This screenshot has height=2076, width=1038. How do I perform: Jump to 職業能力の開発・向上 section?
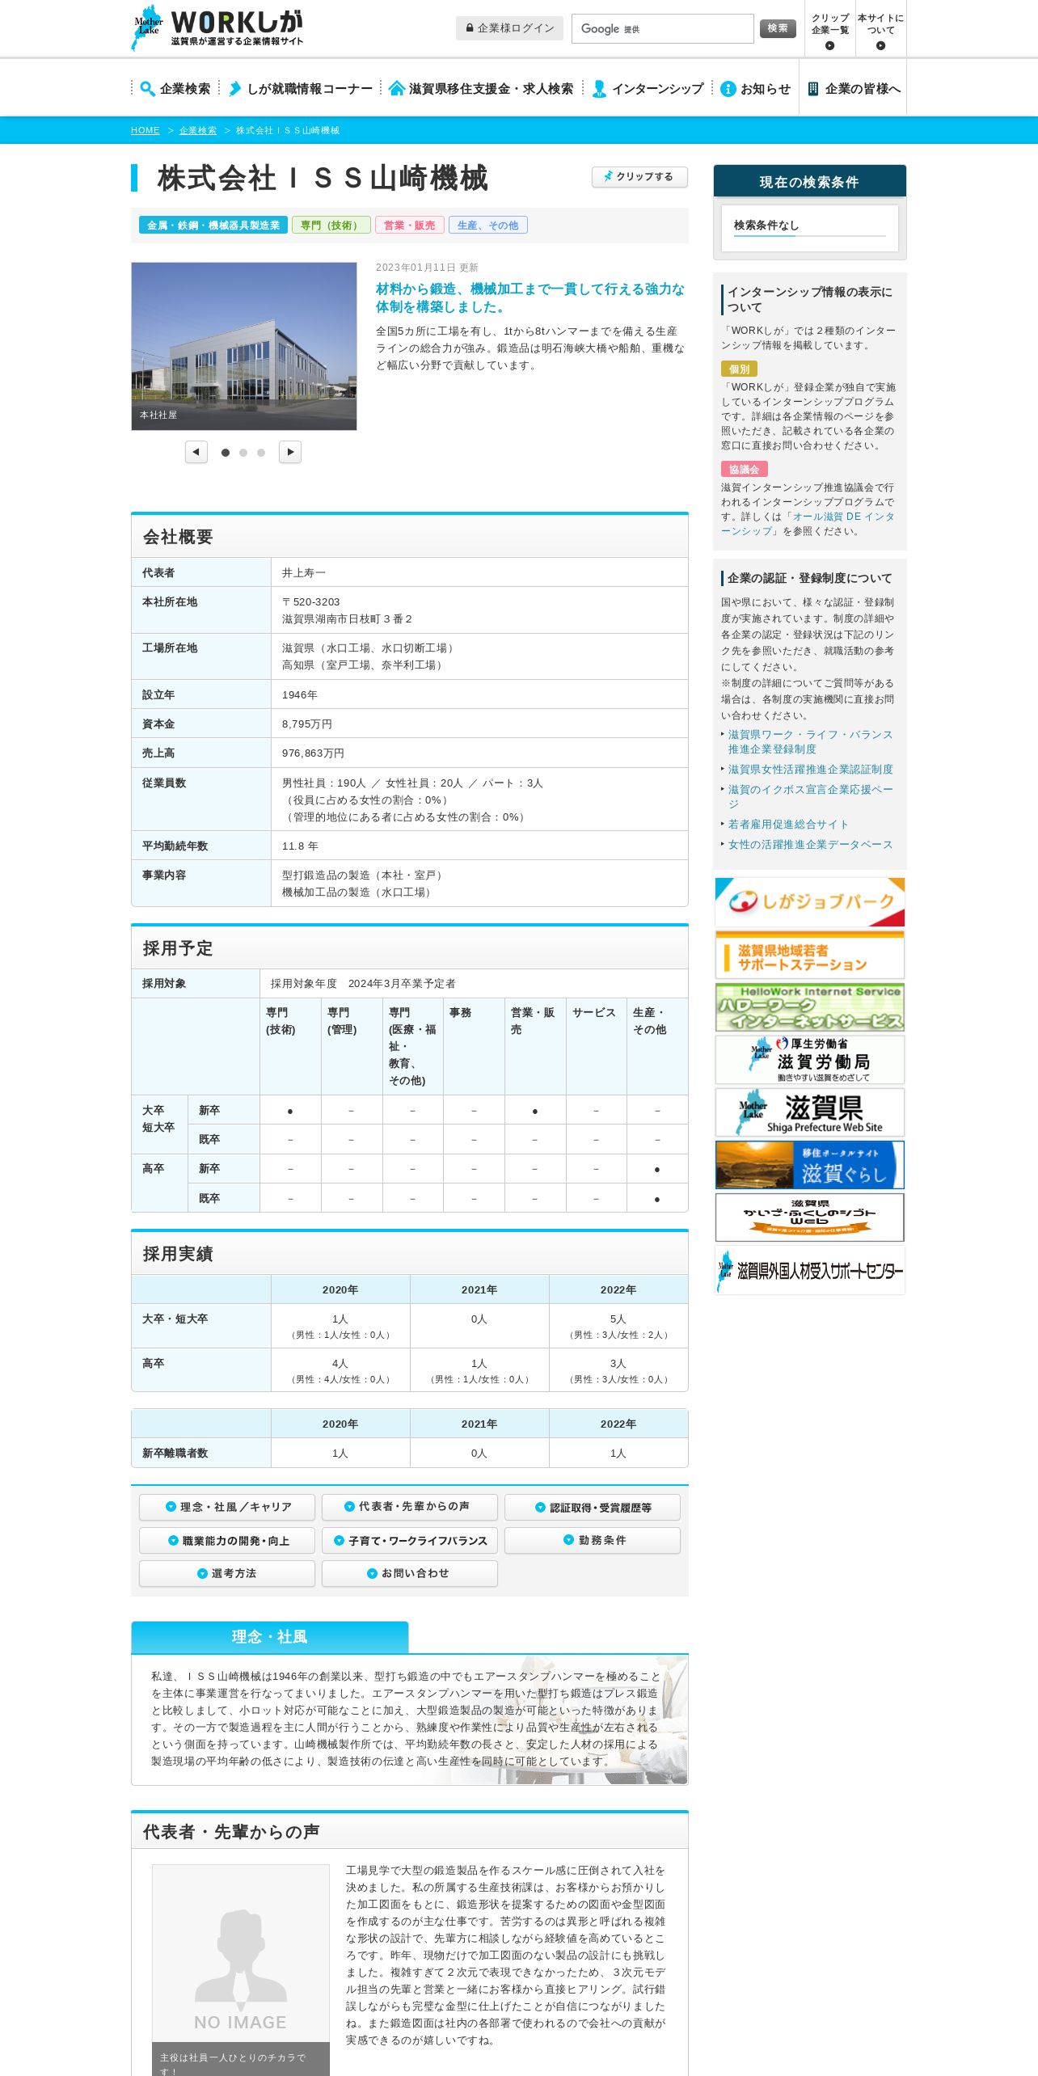pos(227,1540)
